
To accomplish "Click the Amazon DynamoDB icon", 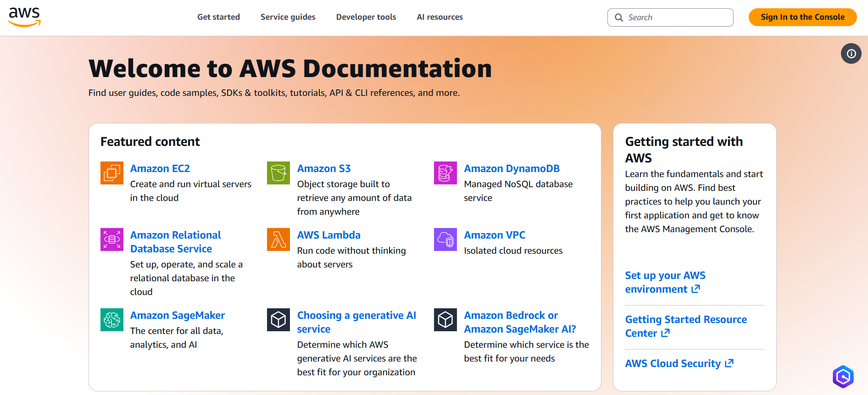I will click(445, 173).
